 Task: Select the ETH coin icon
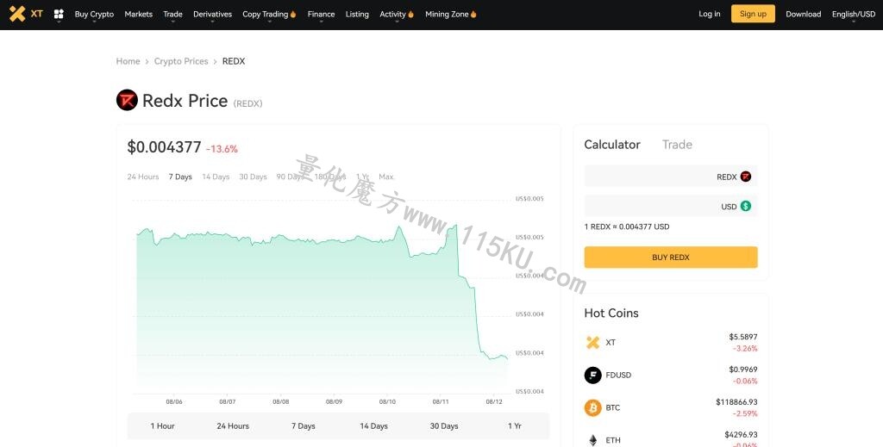point(592,440)
